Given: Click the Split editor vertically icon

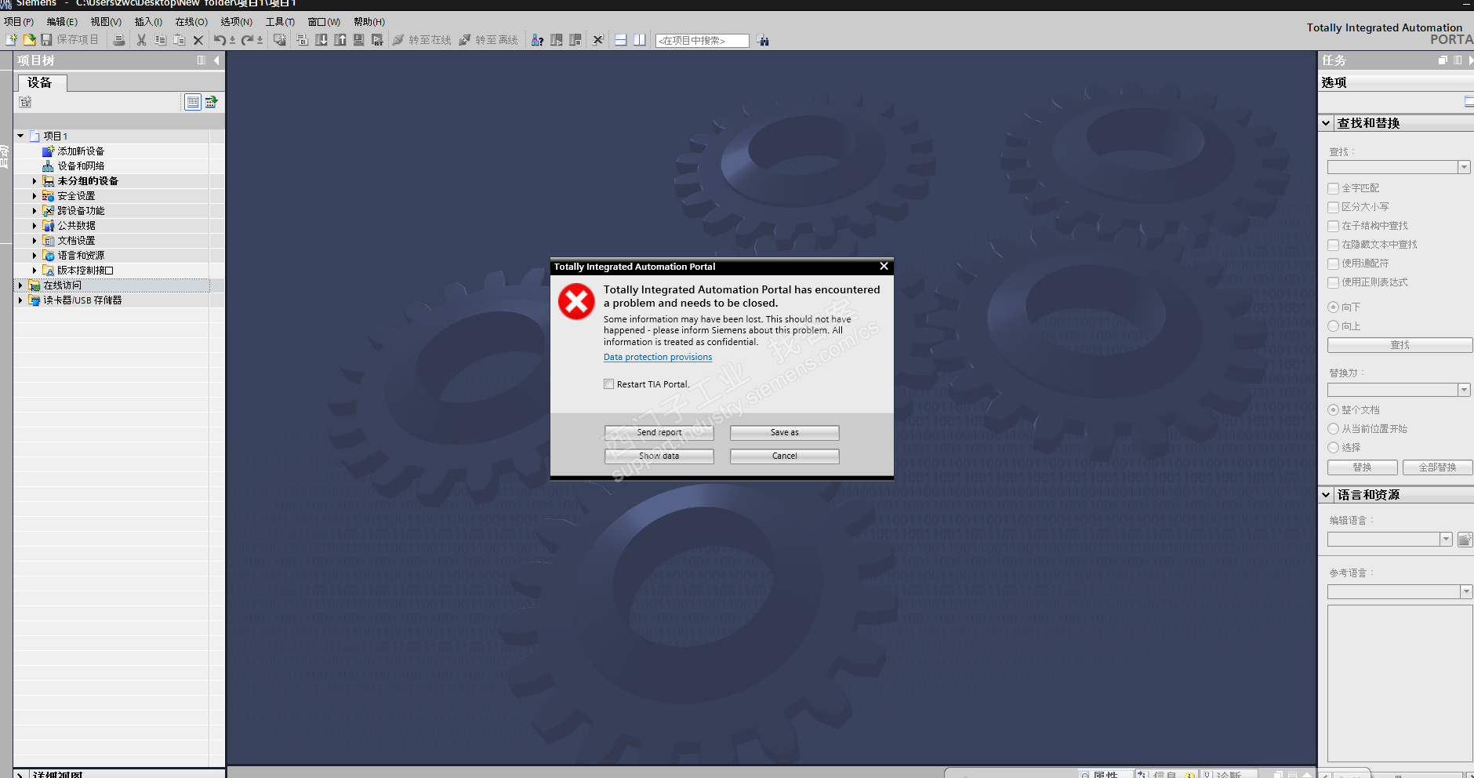Looking at the screenshot, I should pyautogui.click(x=640, y=40).
